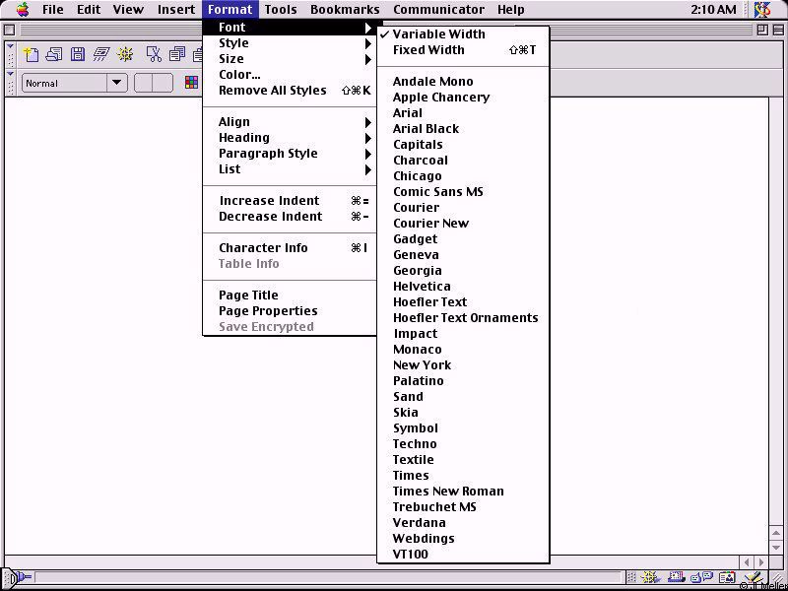This screenshot has width=788, height=591.
Task: Open the Navigator icon in the component bar
Action: pos(650,577)
